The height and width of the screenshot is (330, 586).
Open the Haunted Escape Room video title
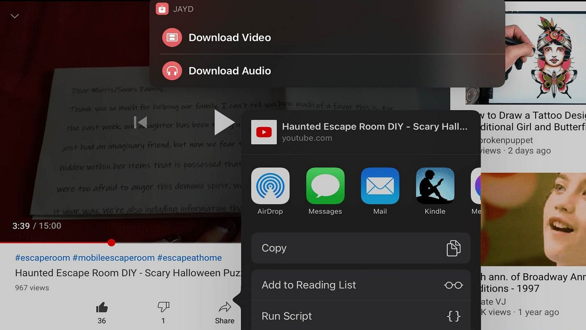[x=128, y=273]
